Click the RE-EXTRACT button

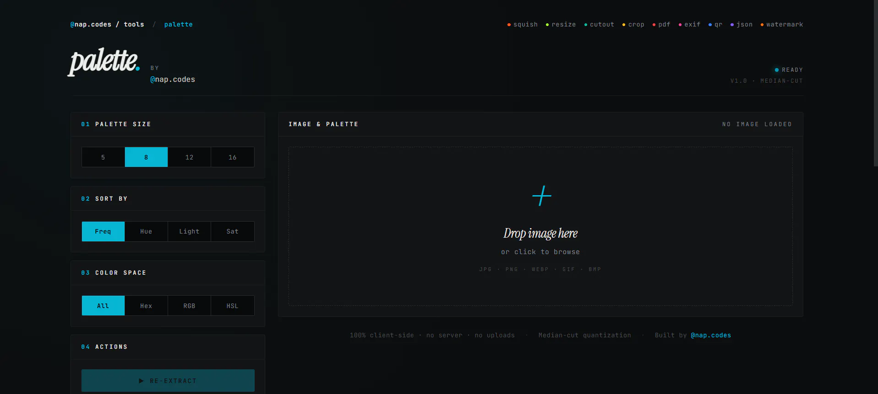pyautogui.click(x=168, y=381)
